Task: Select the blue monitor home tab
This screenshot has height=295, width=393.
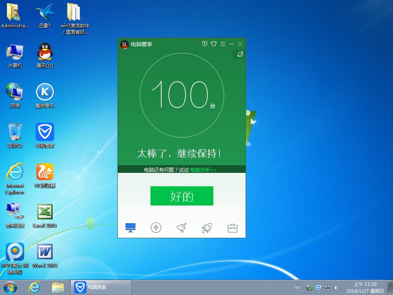Action: pyautogui.click(x=130, y=228)
